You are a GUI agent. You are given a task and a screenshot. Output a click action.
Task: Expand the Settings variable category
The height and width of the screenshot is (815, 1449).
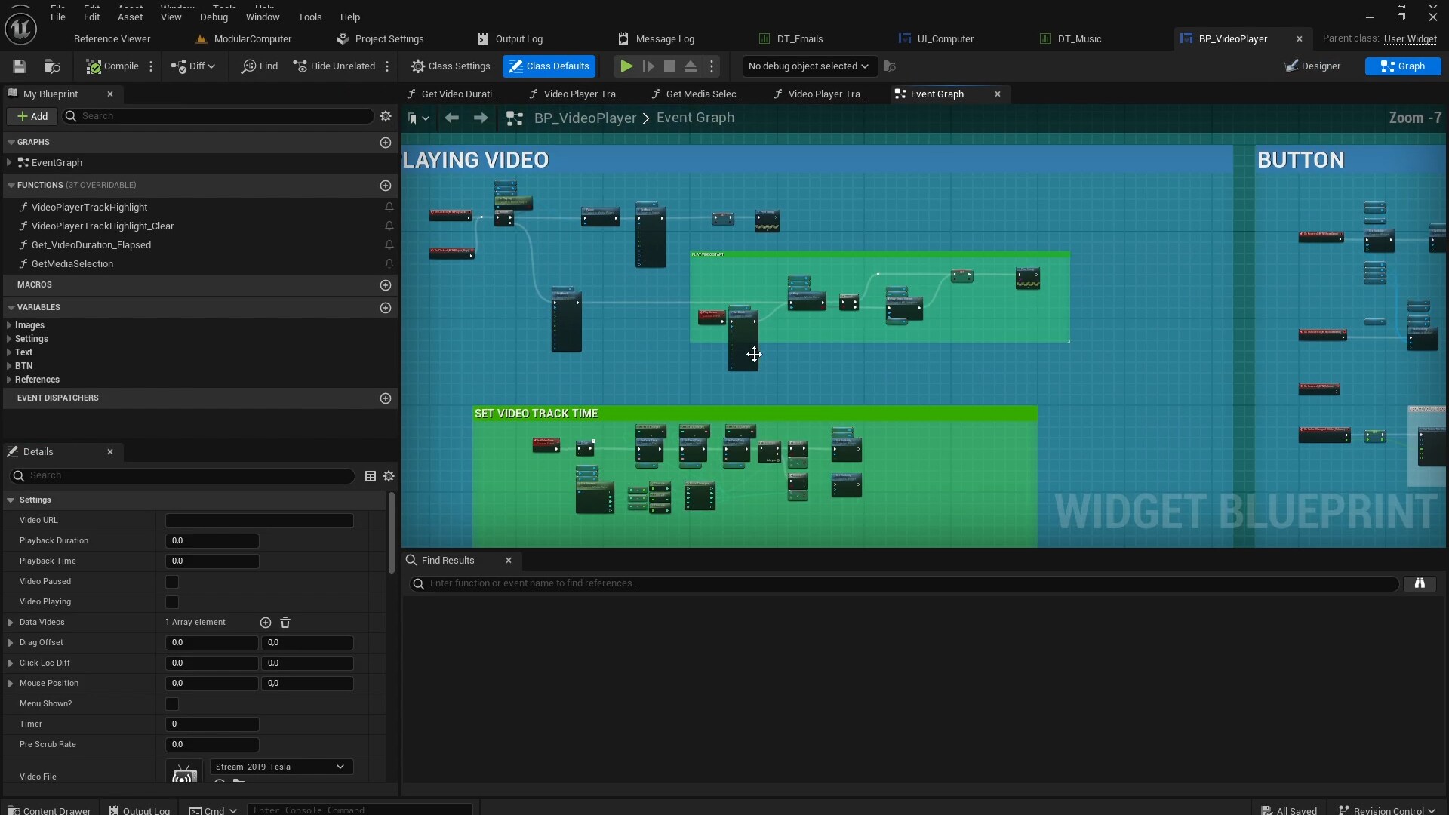tap(9, 339)
